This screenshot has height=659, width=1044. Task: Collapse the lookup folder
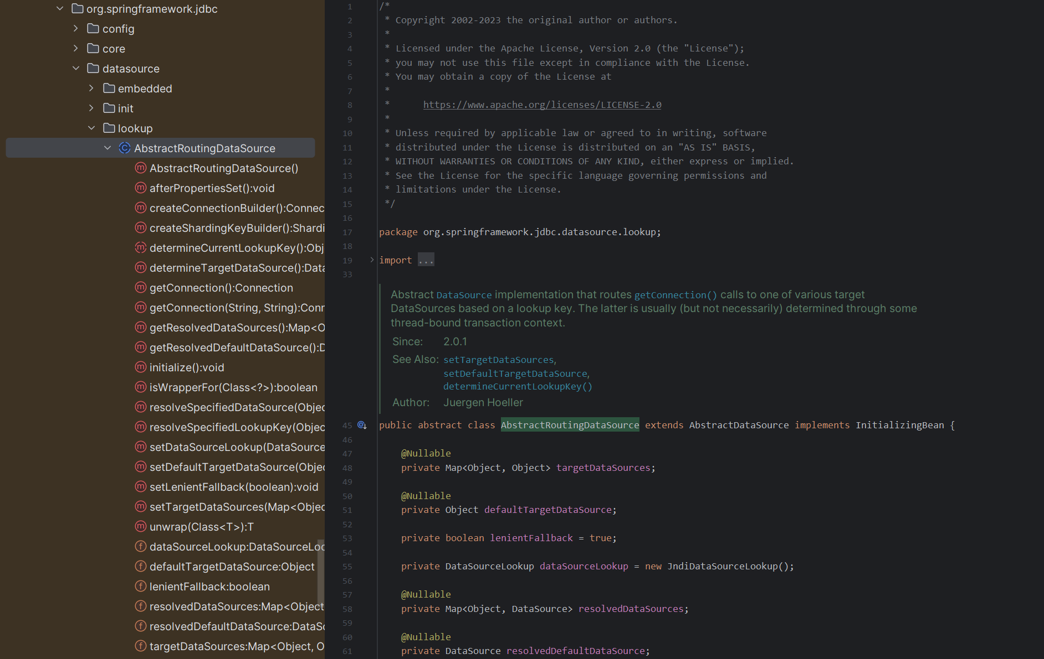tap(91, 128)
